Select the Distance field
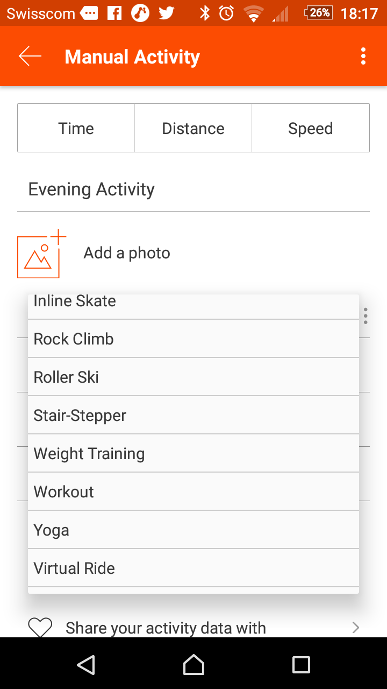This screenshot has height=689, width=387. click(x=193, y=128)
